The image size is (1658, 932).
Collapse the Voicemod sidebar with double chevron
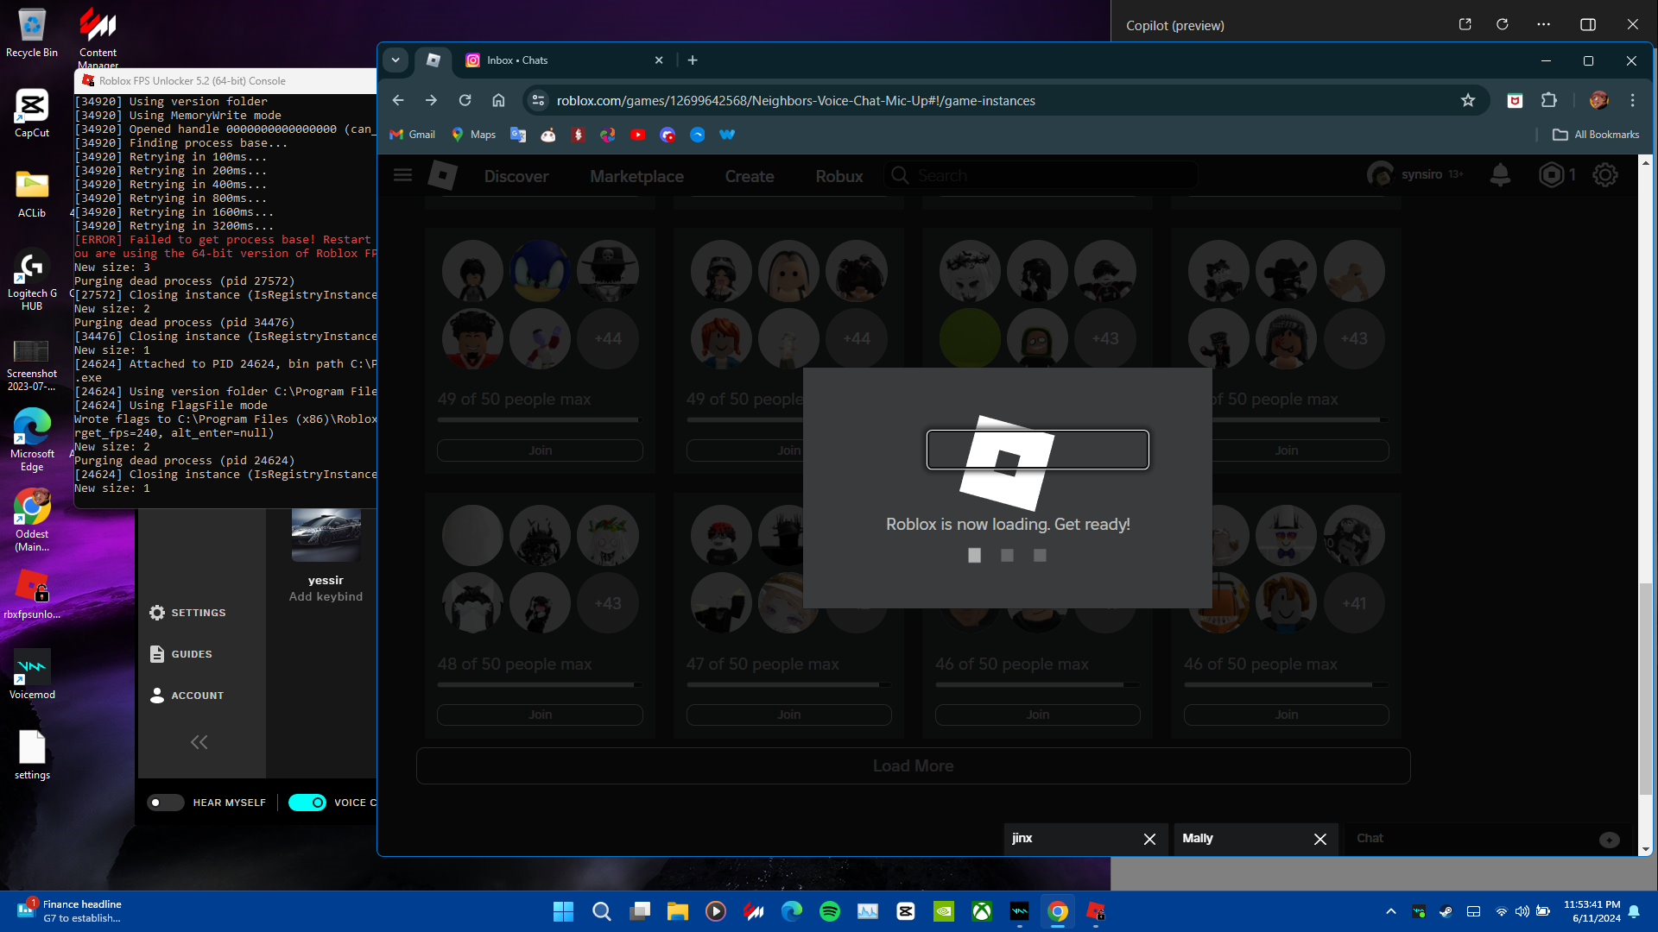[199, 742]
